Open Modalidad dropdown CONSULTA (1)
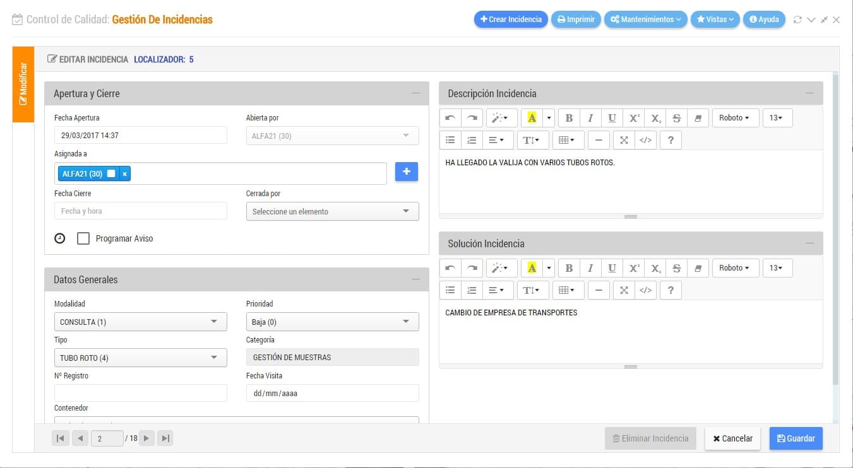The width and height of the screenshot is (853, 468). (x=140, y=322)
